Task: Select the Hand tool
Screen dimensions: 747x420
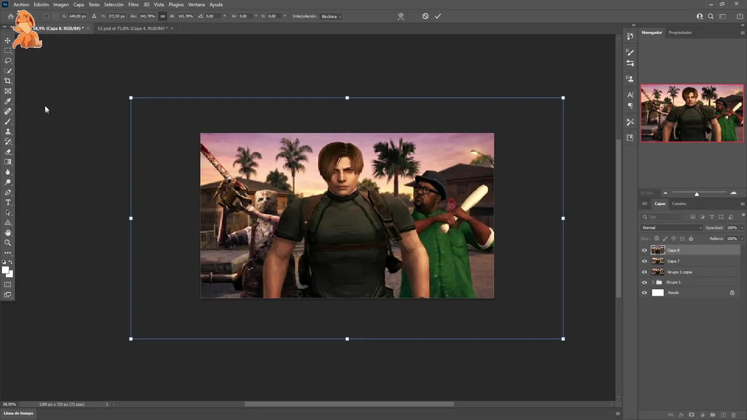Action: [x=8, y=233]
